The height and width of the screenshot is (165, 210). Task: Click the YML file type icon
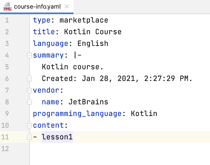pos(8,7)
